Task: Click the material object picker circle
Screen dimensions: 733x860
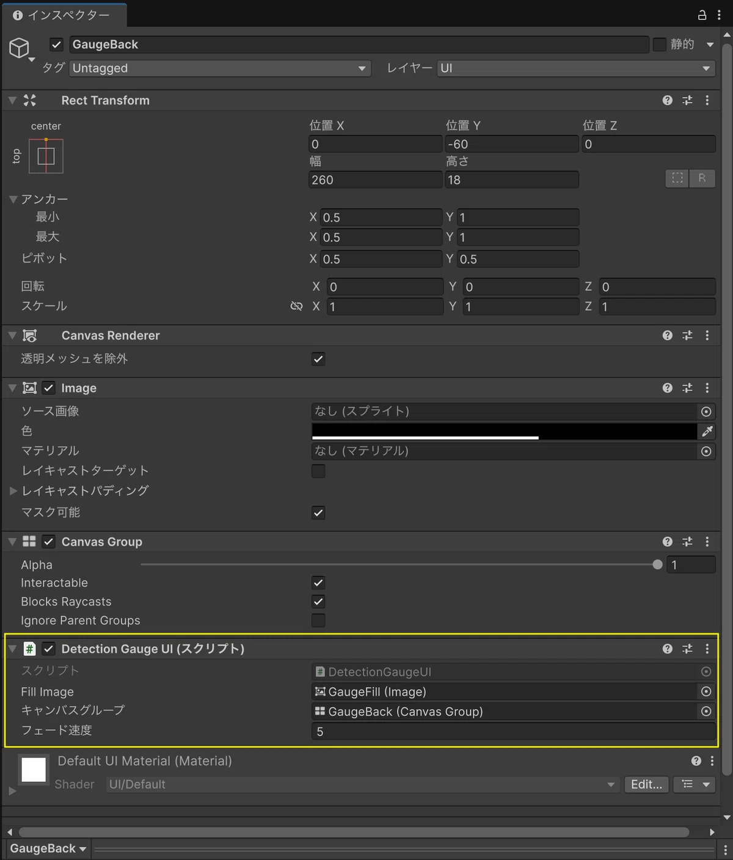Action: click(x=706, y=451)
